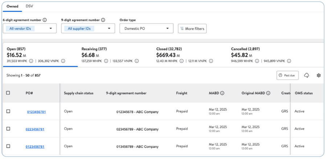Switch to the Owned tab

(x=12, y=6)
